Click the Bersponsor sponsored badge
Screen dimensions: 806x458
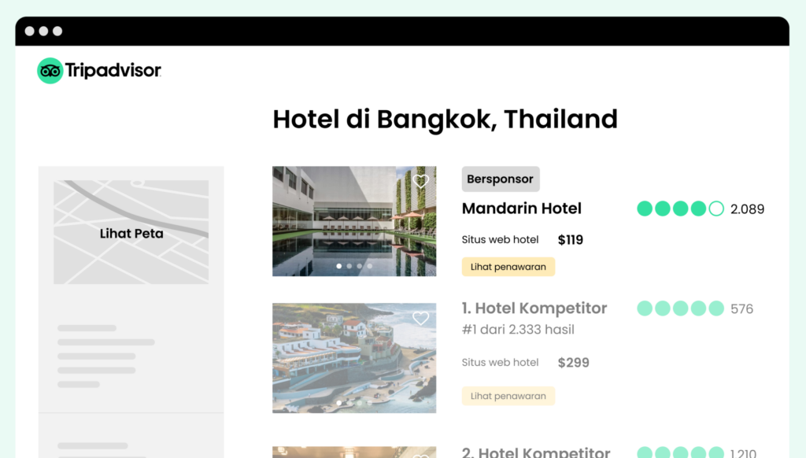tap(501, 179)
